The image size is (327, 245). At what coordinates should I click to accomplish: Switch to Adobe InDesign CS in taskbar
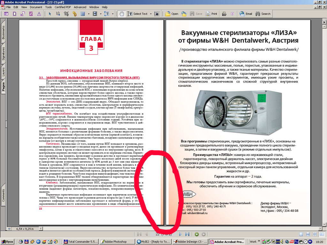[x=190, y=242]
